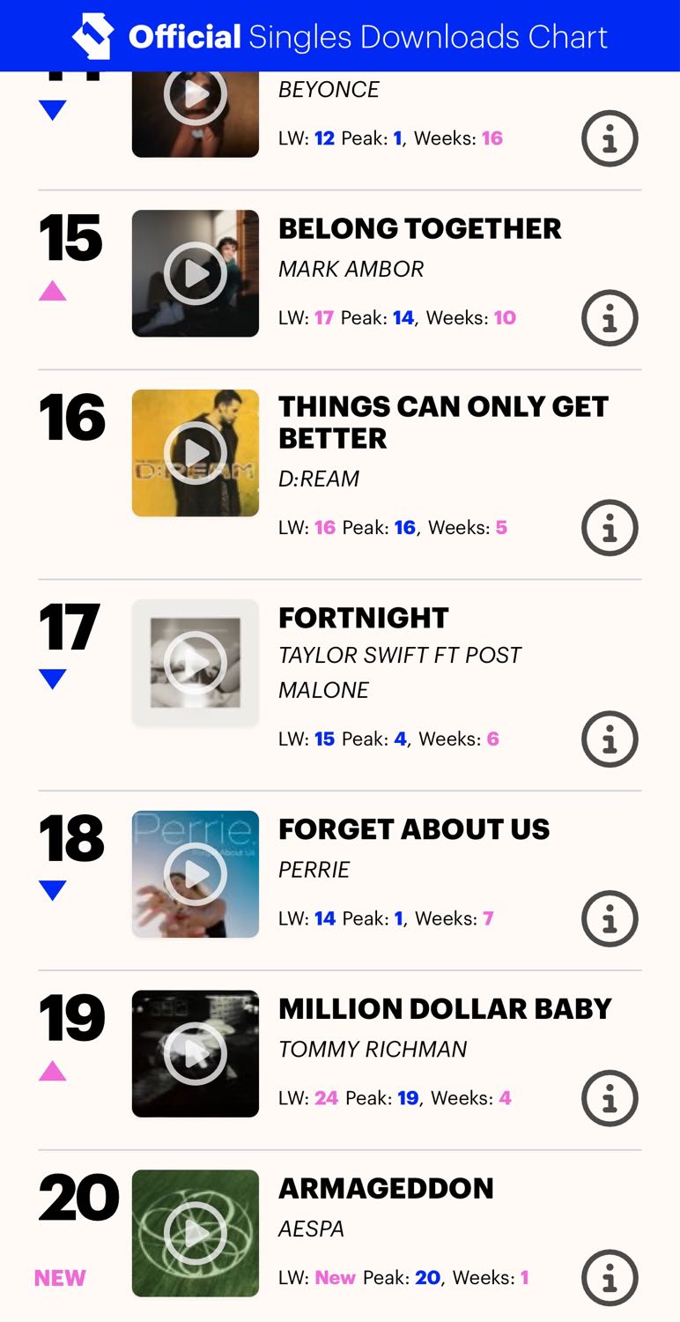
Task: Show info for Forget About Us
Action: [x=610, y=918]
